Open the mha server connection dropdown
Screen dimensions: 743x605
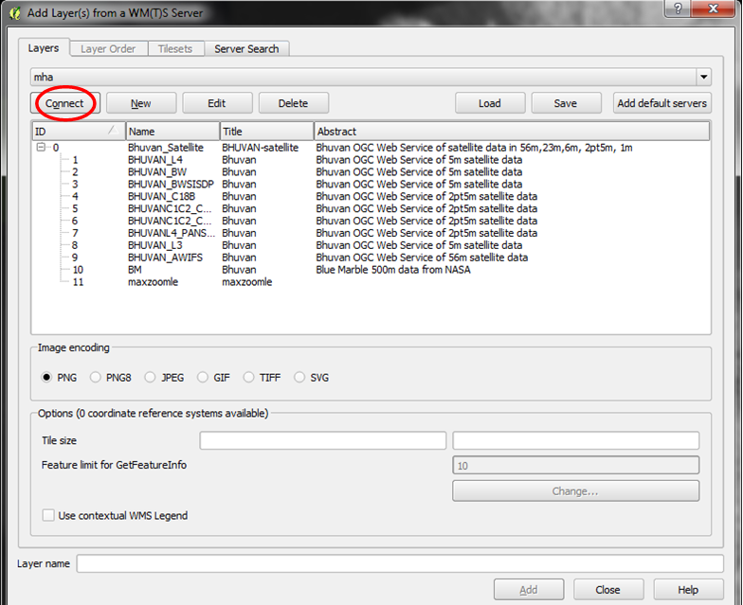pos(703,77)
